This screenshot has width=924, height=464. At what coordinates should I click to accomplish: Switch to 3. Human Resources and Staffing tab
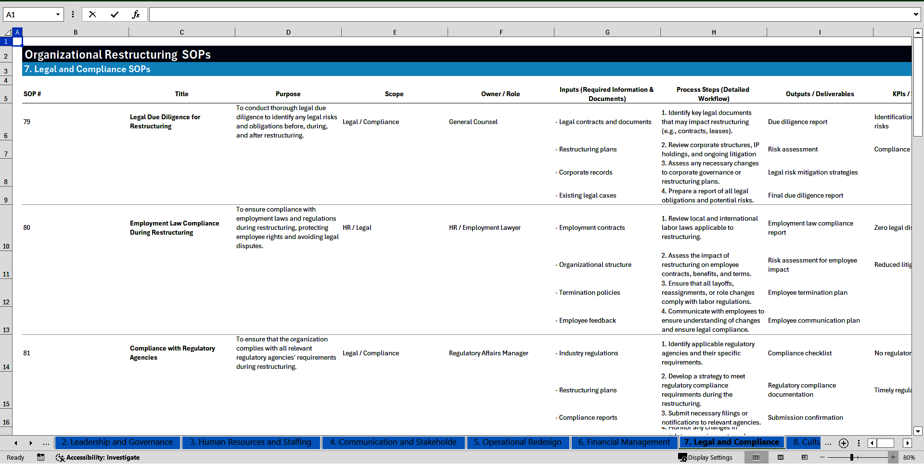[250, 442]
